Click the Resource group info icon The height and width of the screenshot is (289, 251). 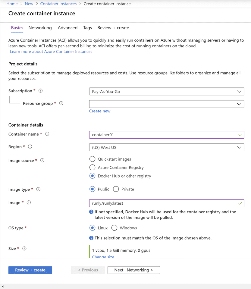tap(61, 103)
